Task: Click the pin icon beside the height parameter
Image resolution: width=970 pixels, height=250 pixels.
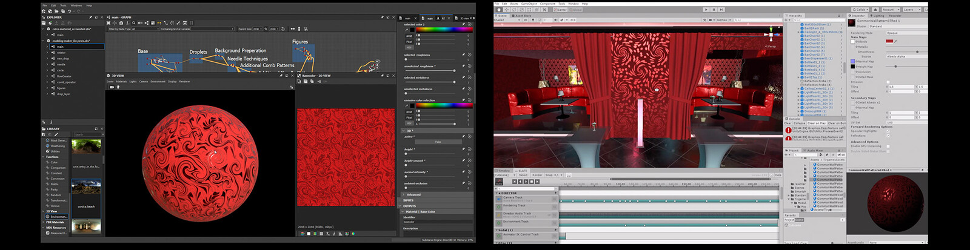Action: pos(463,149)
